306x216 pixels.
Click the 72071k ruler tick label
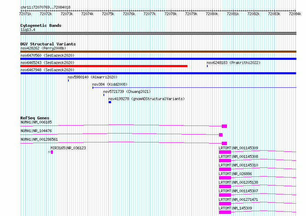[25, 14]
